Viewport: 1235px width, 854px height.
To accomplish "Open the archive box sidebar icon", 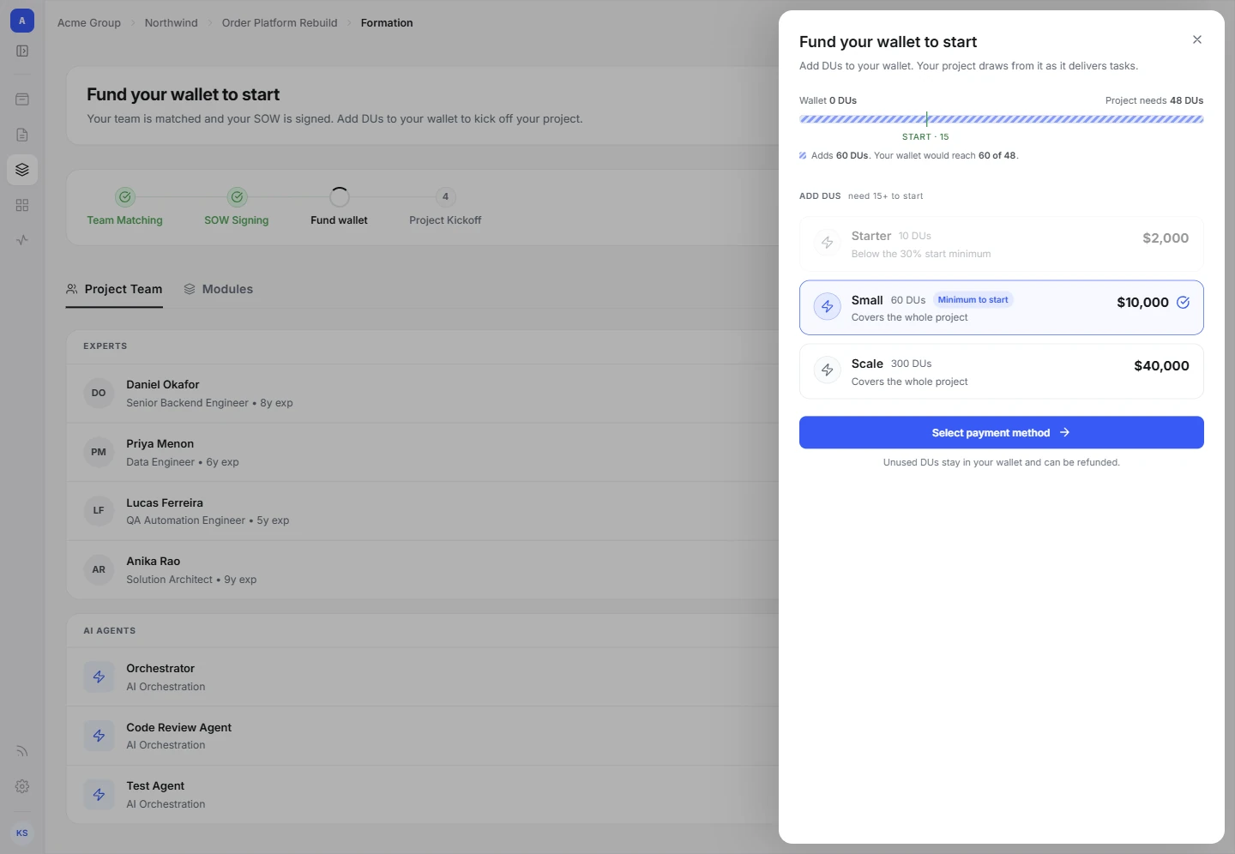I will [x=22, y=99].
